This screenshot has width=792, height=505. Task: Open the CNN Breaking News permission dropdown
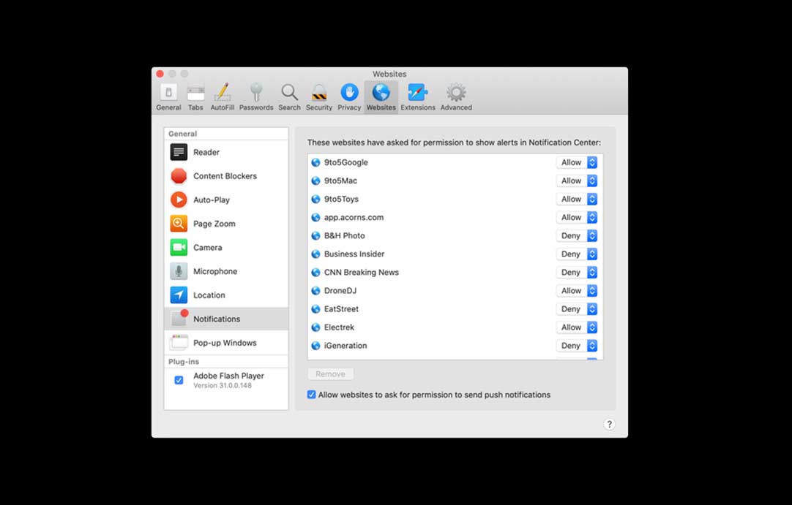[578, 273]
